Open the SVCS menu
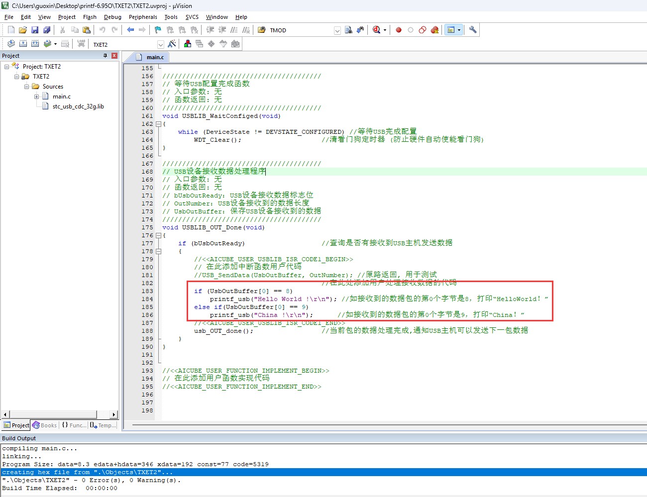 [x=192, y=17]
